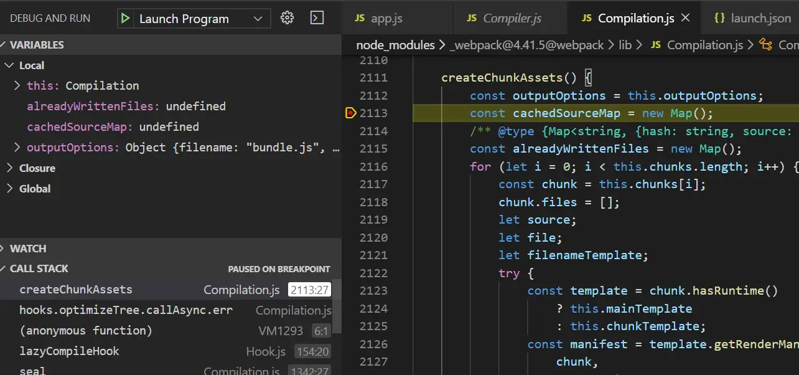799x375 pixels.
Task: Select the seal stack frame
Action: pos(166,369)
